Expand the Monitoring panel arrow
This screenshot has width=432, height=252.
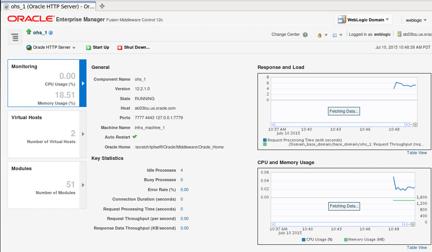[83, 83]
